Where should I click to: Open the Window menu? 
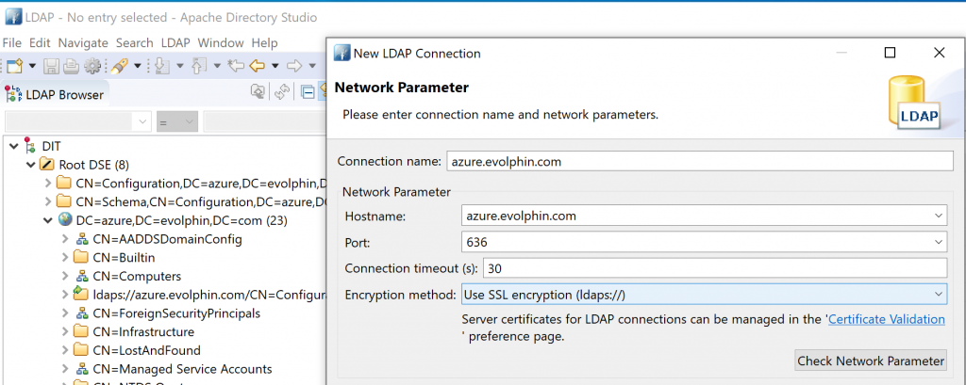pos(221,42)
